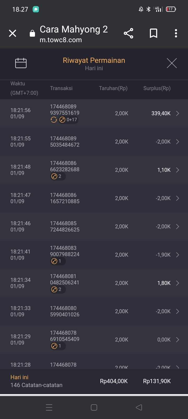The height and width of the screenshot is (419, 188).
Task: Expand details of the 339,40K surplus row
Action: 178,113
